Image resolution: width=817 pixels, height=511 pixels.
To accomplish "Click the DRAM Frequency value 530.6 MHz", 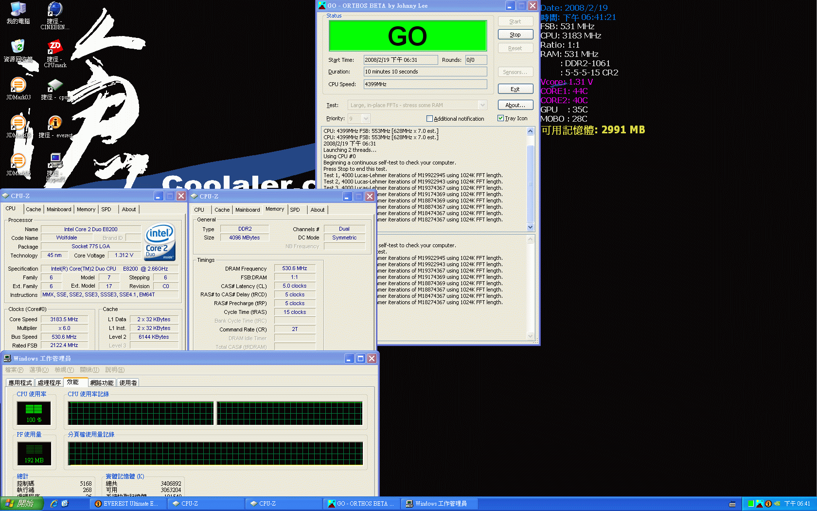I will point(295,268).
